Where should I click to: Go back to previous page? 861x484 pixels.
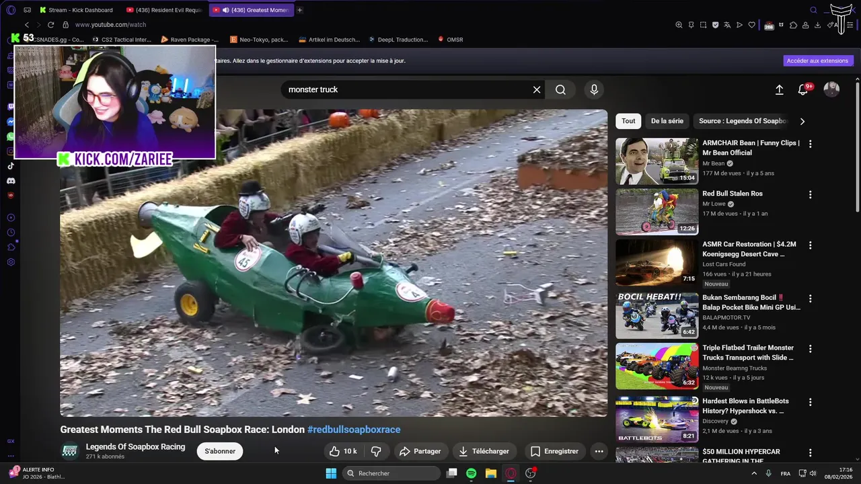(x=27, y=25)
